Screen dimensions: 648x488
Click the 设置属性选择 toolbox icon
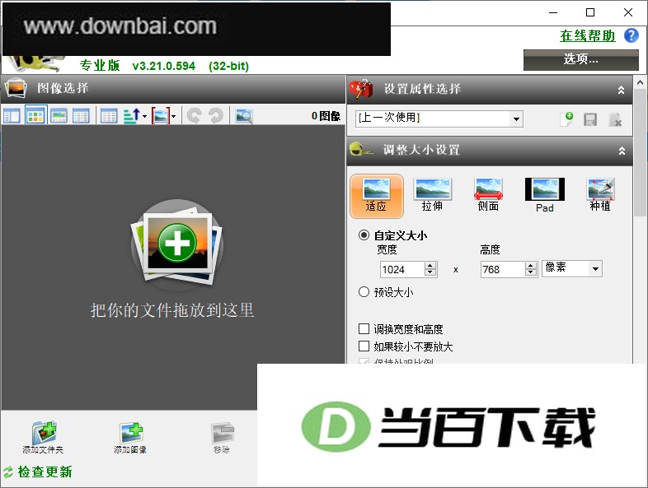coord(361,89)
